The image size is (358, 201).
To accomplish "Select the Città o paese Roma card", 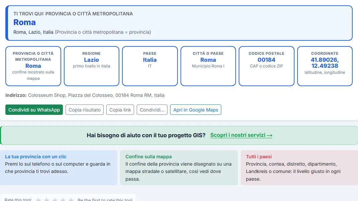I will coord(208,66).
